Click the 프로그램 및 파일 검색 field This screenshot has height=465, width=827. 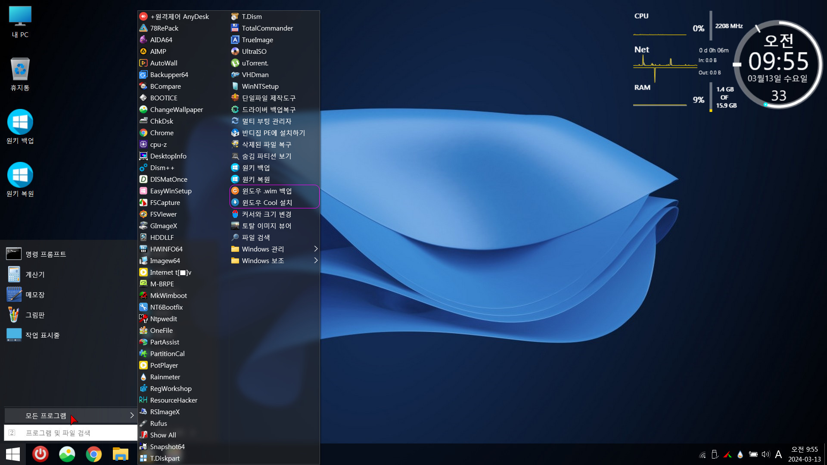point(71,433)
